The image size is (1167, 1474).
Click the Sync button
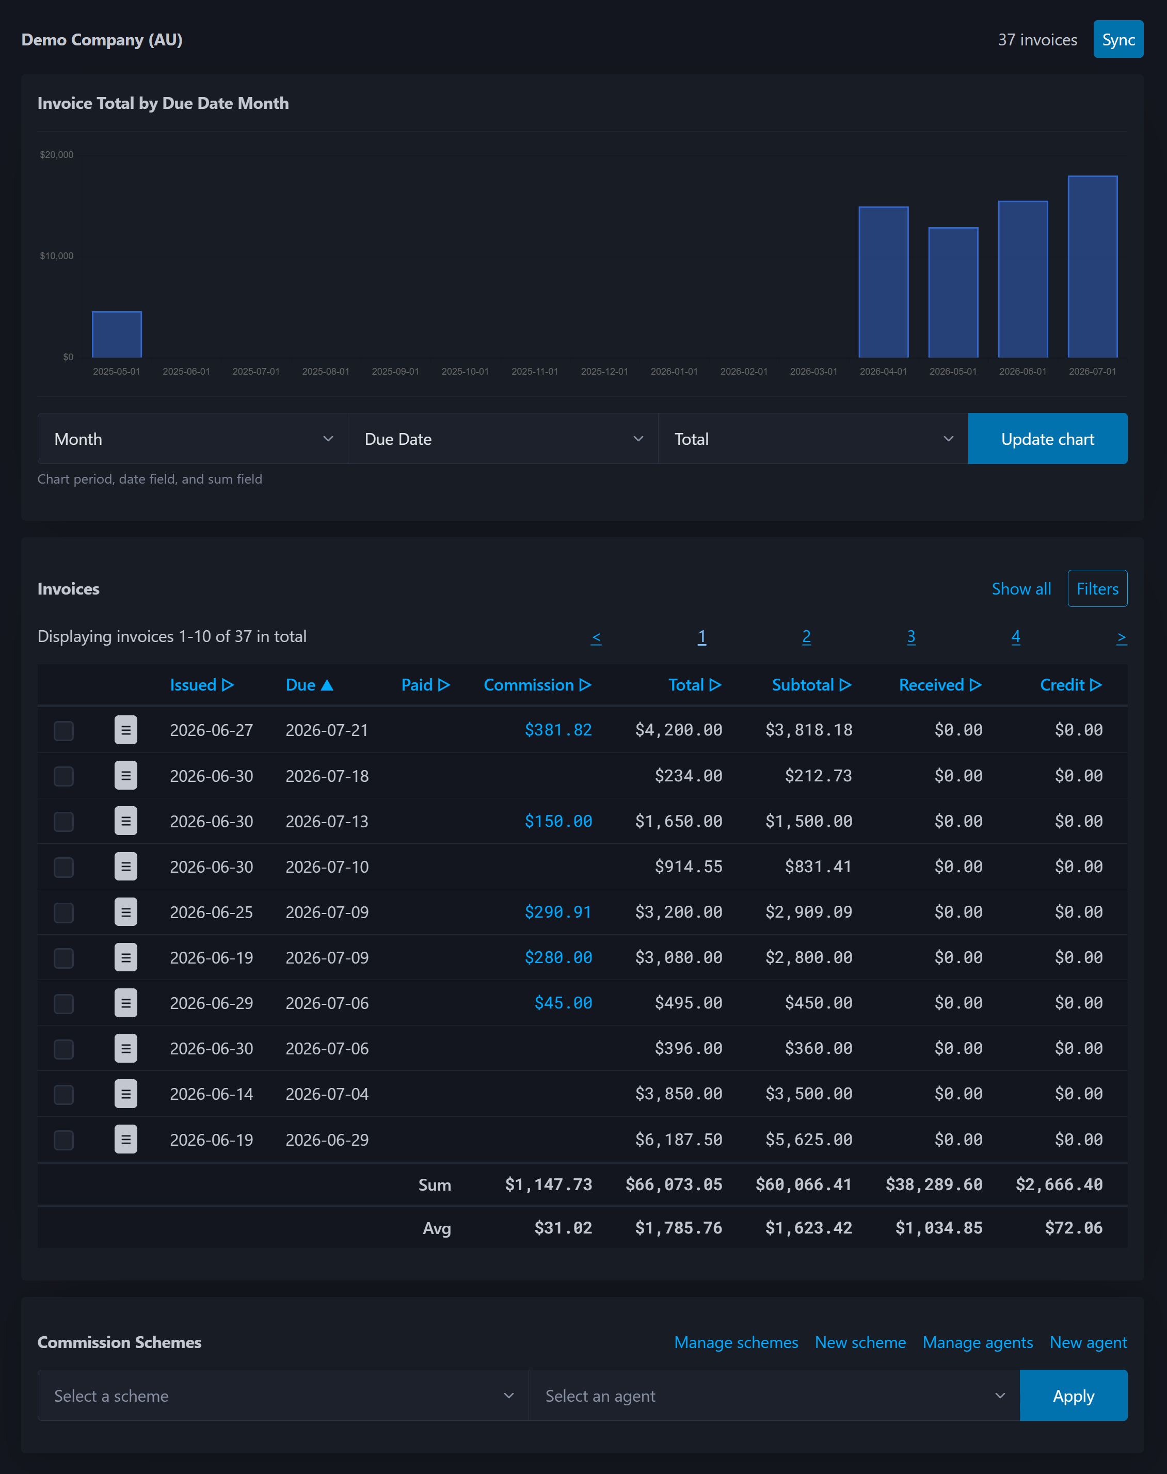(1118, 40)
